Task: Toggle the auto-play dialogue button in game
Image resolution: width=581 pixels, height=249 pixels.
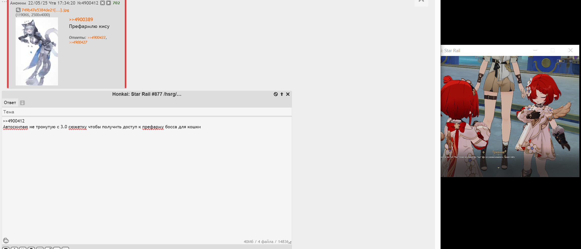Action: 560,61
